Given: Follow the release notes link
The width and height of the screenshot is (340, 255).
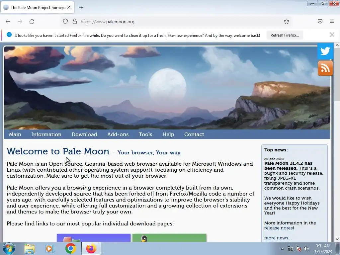Looking at the screenshot, I should point(279,228).
